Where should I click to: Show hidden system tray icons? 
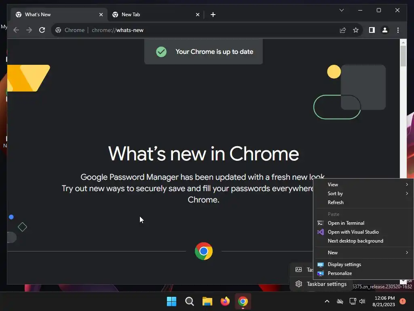[327, 301]
